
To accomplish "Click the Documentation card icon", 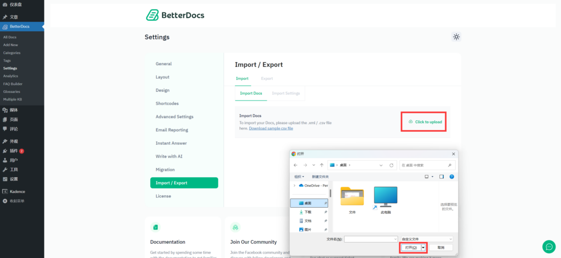I will 155,227.
